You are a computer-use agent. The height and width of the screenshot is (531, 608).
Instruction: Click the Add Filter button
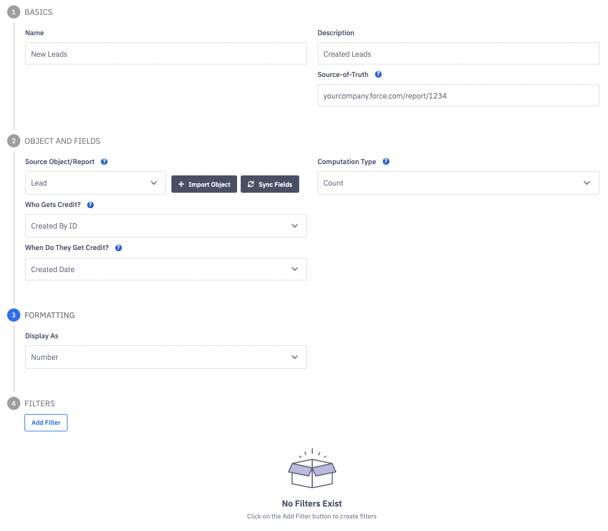coord(46,422)
